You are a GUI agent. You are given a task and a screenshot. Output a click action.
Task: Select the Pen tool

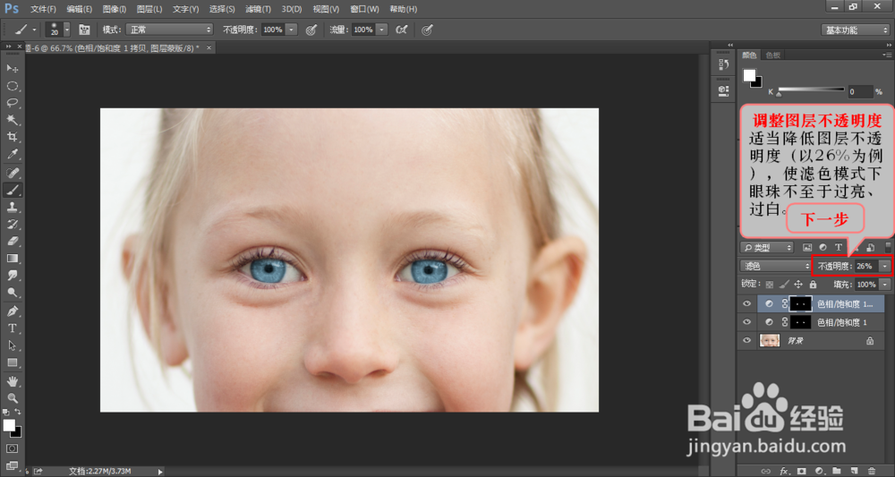(x=12, y=311)
